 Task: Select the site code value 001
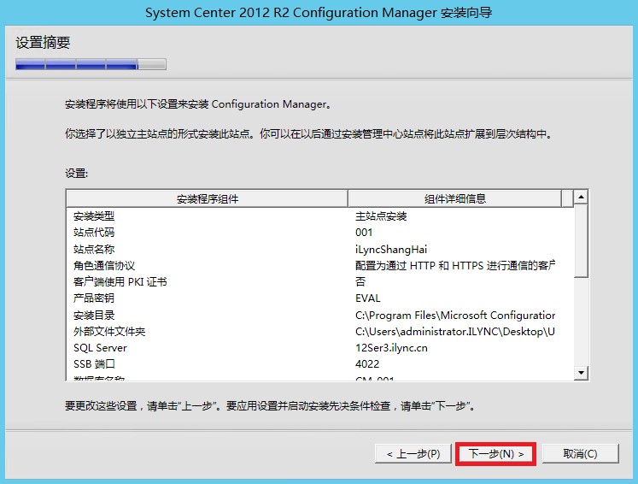tap(364, 233)
